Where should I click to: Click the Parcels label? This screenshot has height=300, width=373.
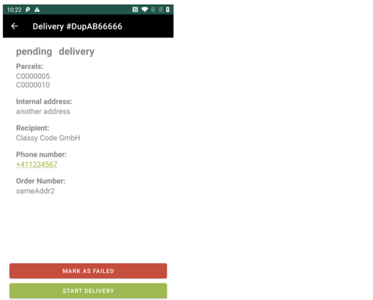coord(30,66)
